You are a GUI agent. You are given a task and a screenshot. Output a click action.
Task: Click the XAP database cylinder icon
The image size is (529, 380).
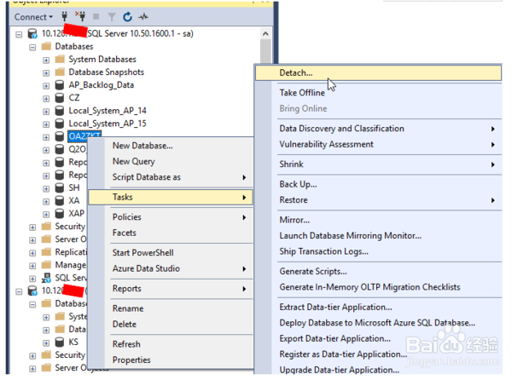(x=60, y=213)
